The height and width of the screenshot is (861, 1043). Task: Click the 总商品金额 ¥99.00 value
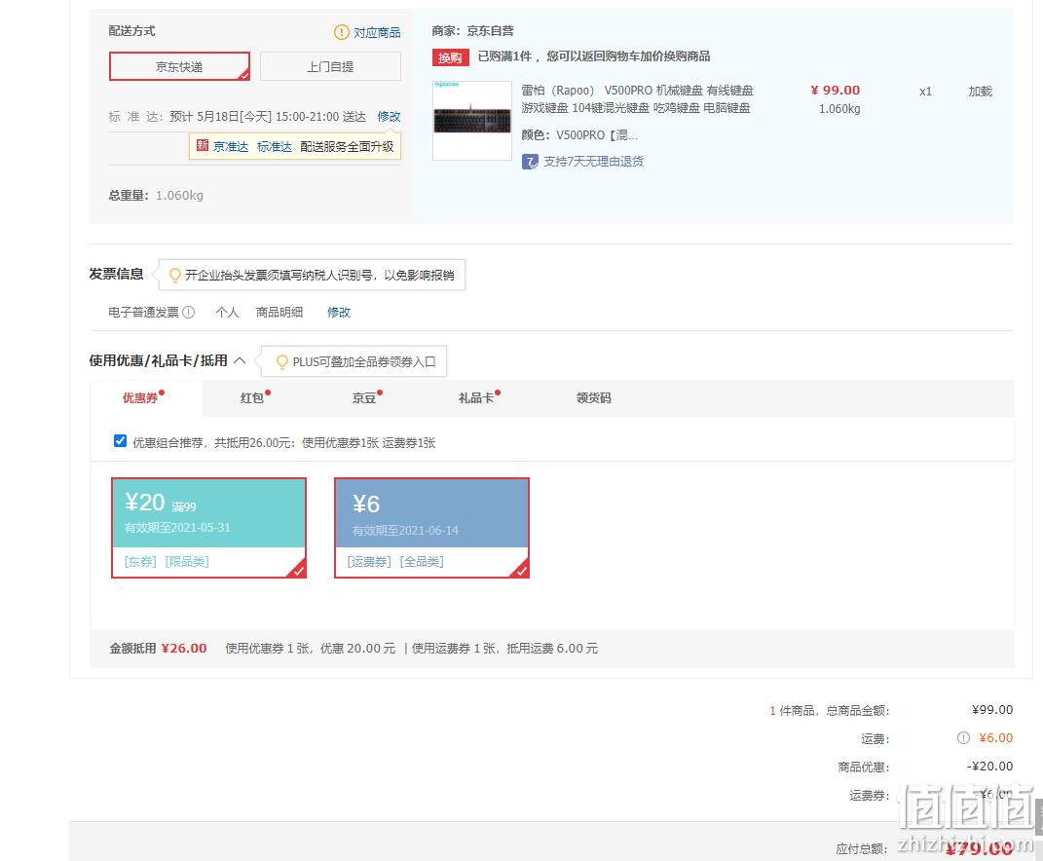[991, 710]
